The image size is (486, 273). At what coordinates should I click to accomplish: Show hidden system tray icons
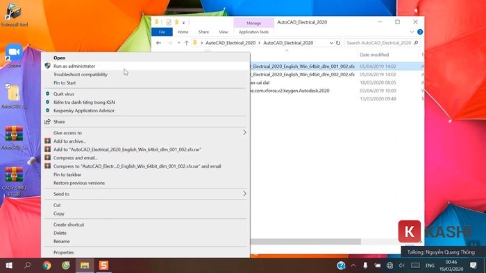coord(353,265)
